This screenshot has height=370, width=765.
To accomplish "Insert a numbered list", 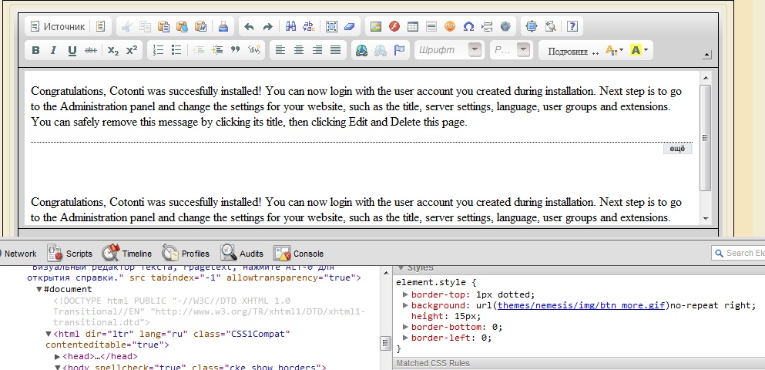I will tap(158, 50).
